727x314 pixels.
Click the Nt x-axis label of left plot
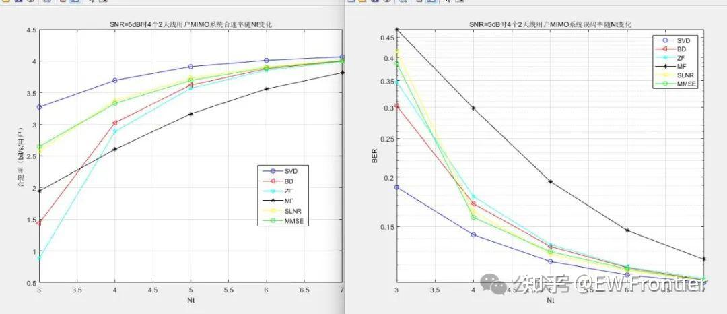tap(191, 300)
